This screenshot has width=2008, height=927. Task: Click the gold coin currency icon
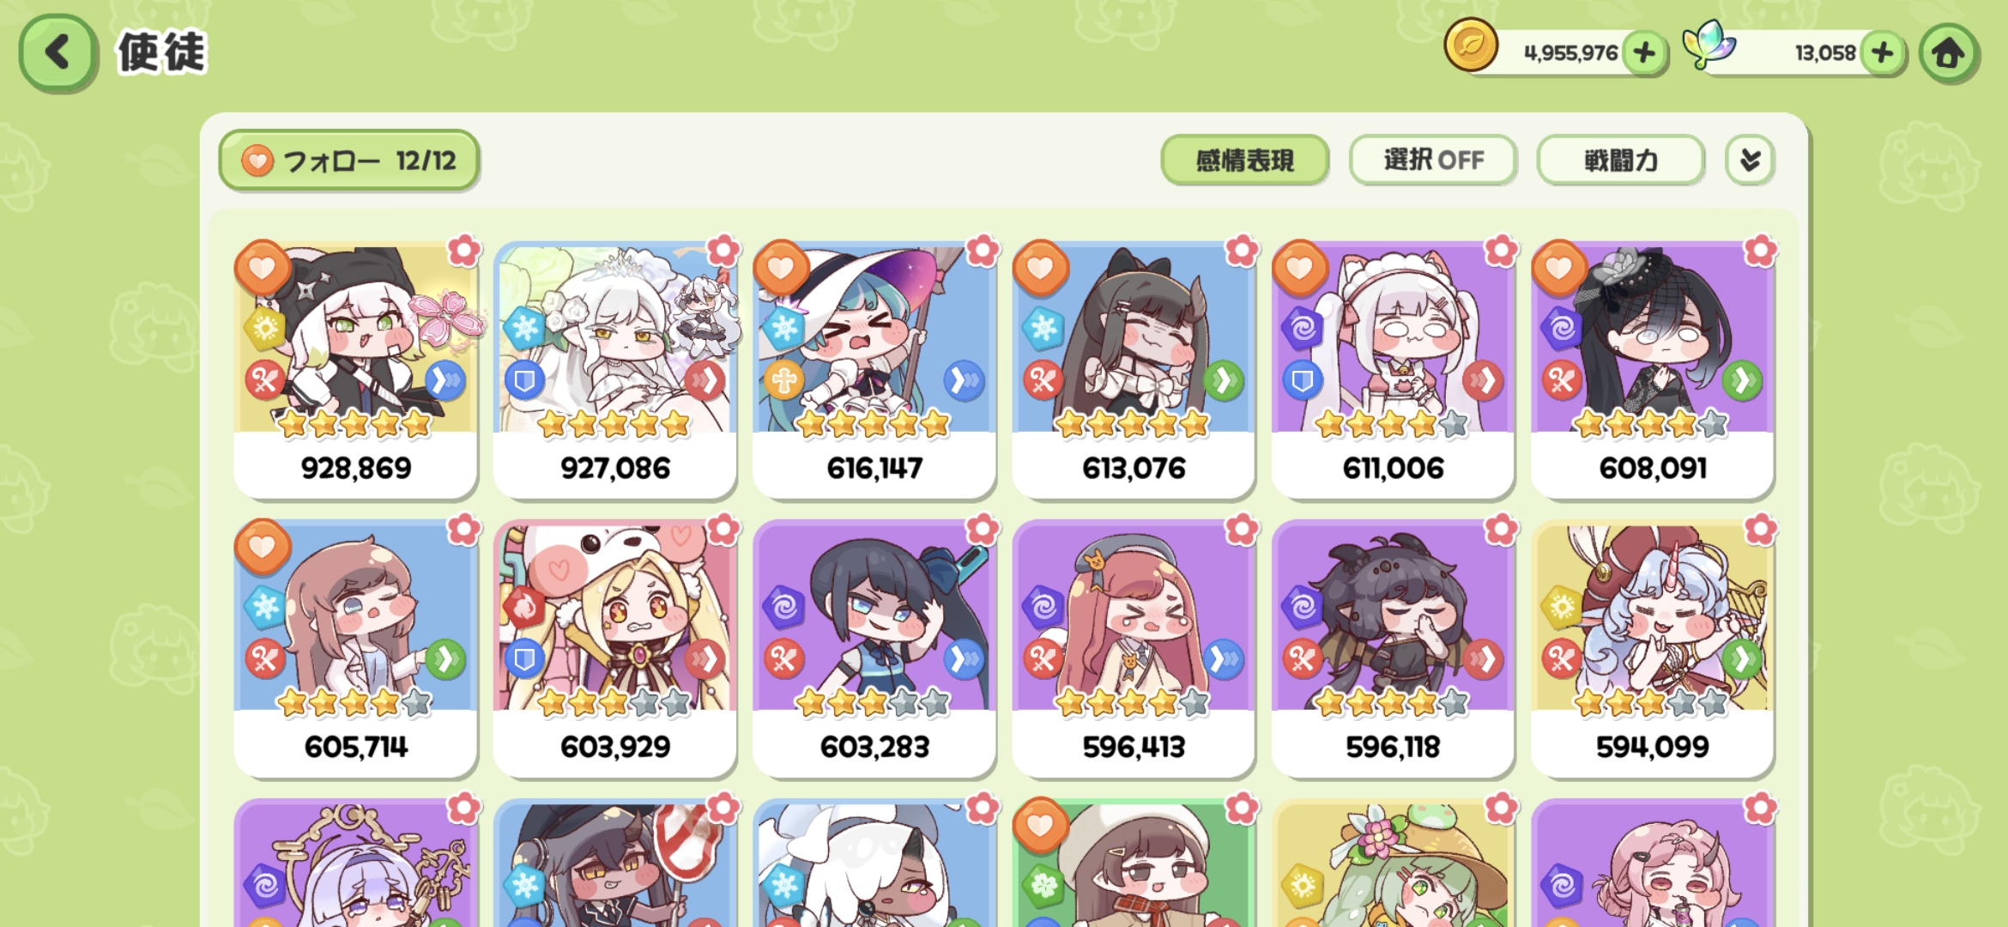click(x=1471, y=45)
